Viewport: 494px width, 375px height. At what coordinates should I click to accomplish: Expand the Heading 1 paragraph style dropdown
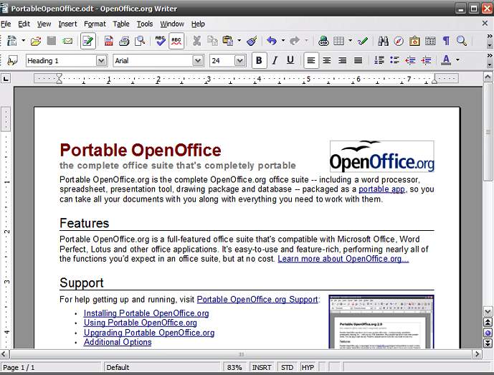pyautogui.click(x=101, y=61)
